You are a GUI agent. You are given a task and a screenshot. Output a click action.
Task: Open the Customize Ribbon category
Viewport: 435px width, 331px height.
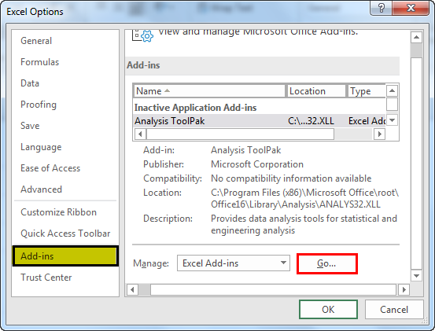tap(58, 212)
